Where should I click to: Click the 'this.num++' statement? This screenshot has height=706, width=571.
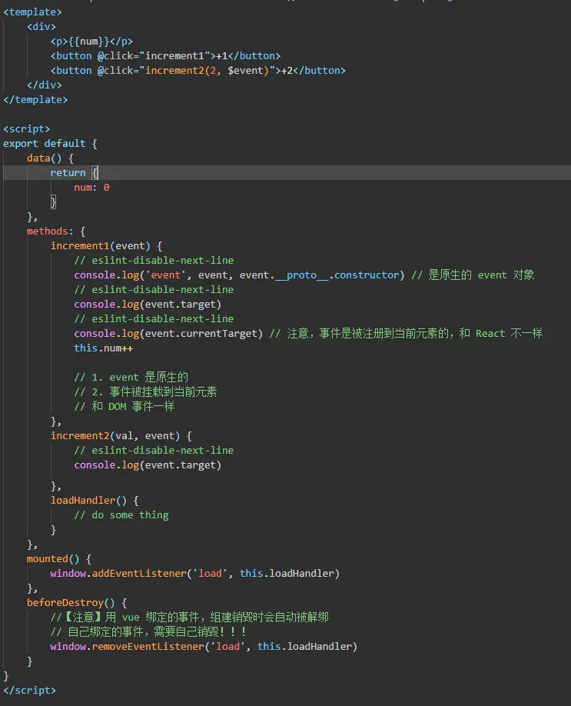click(x=103, y=348)
